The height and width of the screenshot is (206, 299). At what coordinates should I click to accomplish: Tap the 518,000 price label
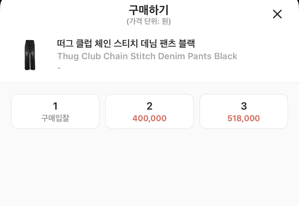(x=243, y=118)
